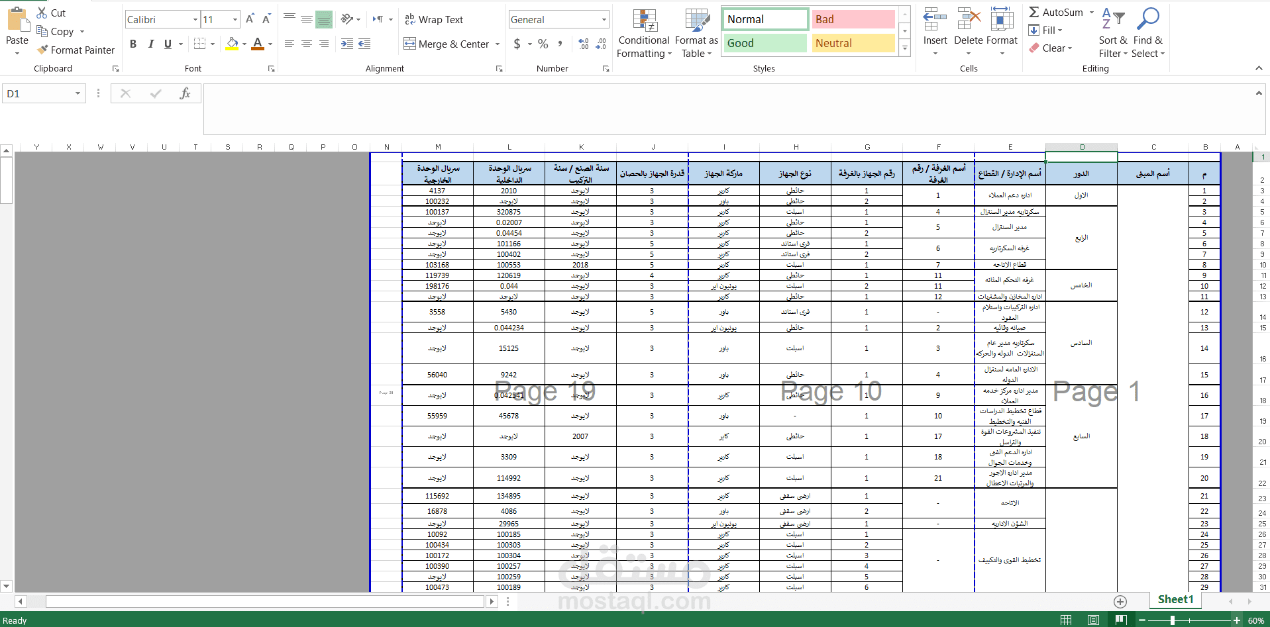This screenshot has height=627, width=1270.
Task: Click the Copy icon
Action: coord(42,31)
